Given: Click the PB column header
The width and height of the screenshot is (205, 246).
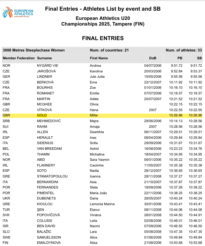Looking at the screenshot, I should tap(180, 58).
